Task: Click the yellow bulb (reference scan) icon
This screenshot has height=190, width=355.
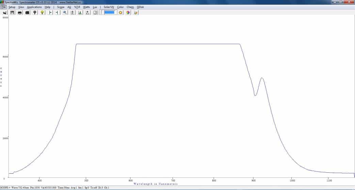Action: pos(42,13)
